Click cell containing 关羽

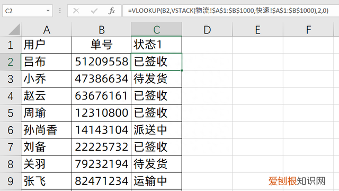tap(47, 164)
